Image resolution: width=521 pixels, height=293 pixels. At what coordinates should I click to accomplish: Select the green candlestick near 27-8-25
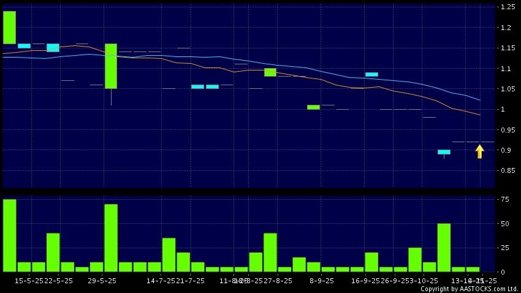coord(270,72)
